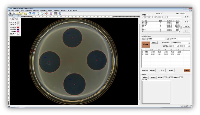Open the grid table toolbar icon

[x=55, y=13]
